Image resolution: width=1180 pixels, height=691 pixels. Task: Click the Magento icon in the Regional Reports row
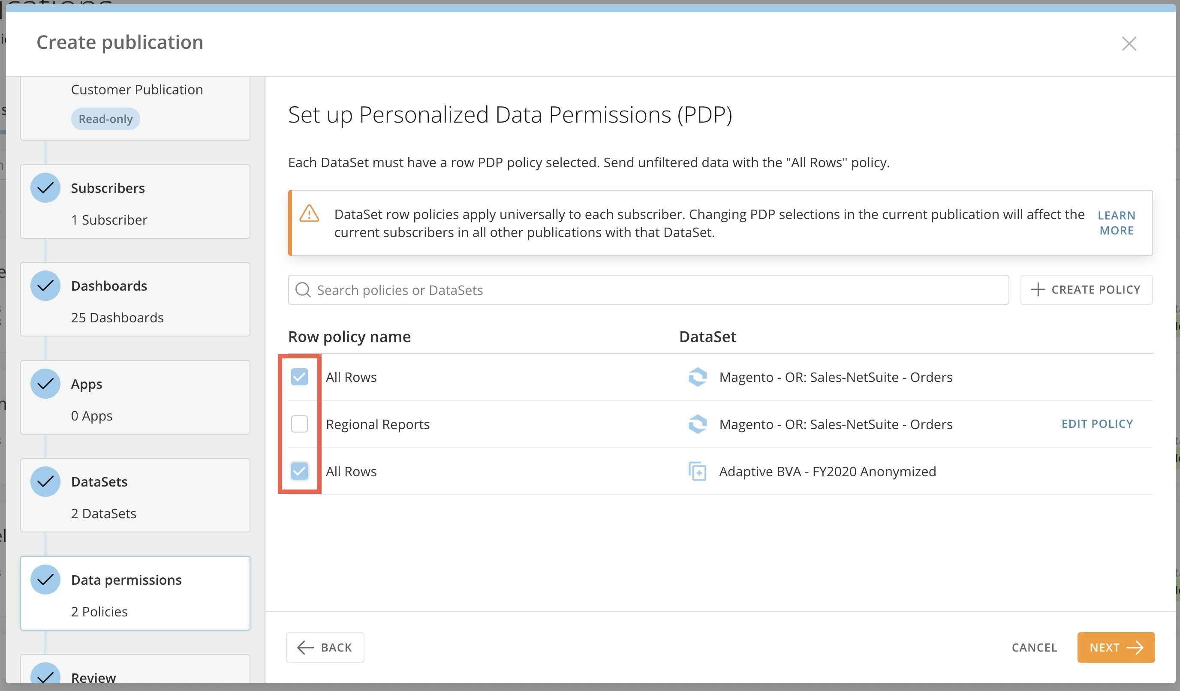[697, 424]
